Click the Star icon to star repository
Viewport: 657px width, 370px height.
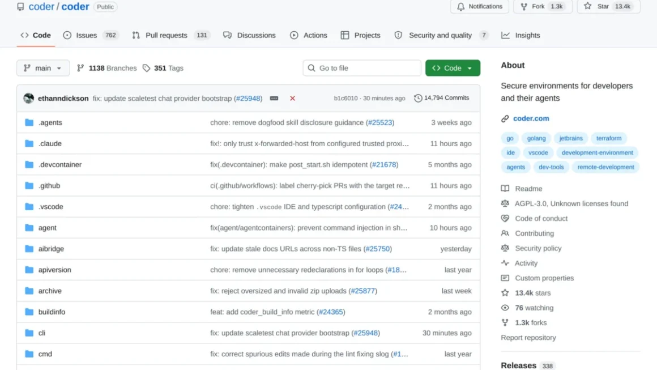click(588, 6)
